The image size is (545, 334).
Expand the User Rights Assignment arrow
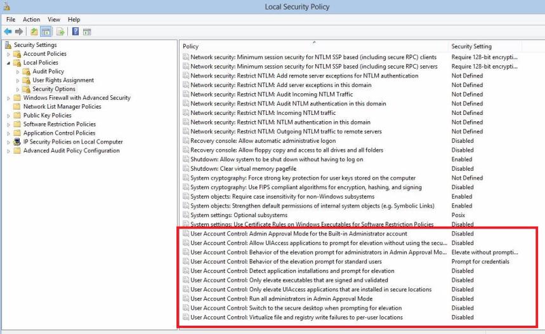pos(18,81)
